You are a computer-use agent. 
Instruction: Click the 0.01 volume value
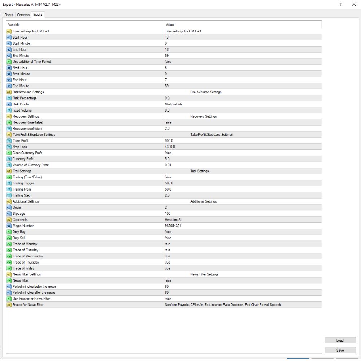click(x=168, y=165)
